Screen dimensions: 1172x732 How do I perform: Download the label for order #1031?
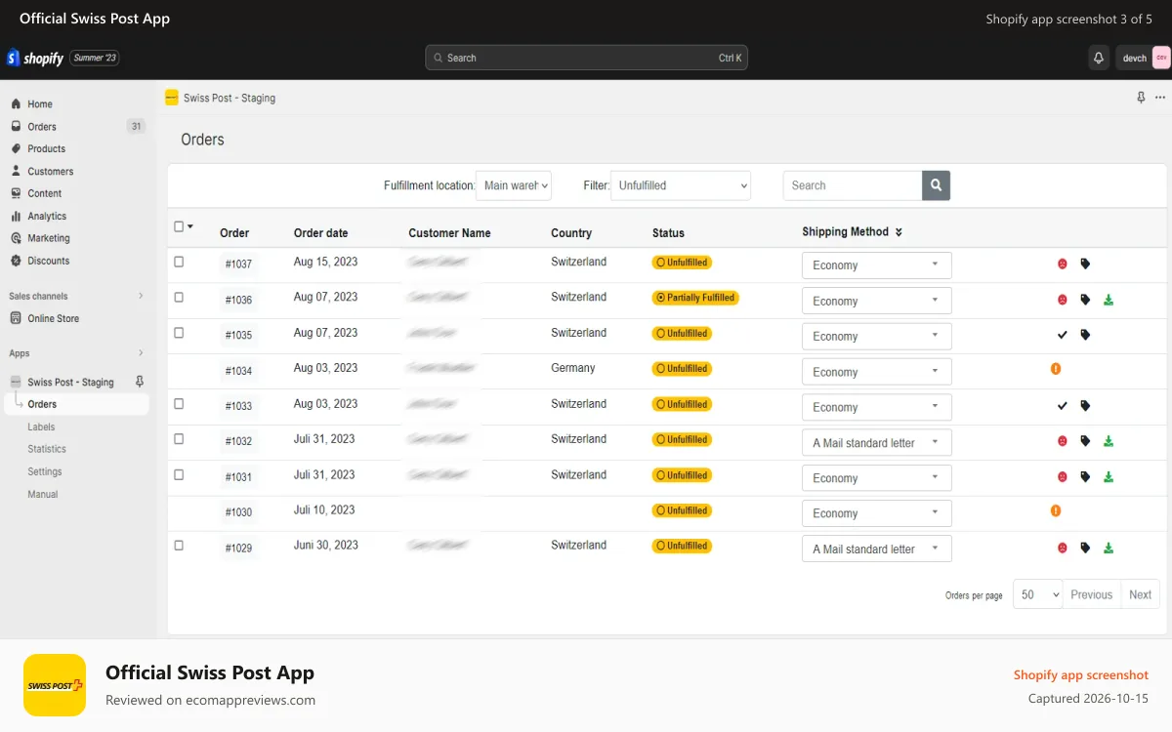[x=1109, y=477]
